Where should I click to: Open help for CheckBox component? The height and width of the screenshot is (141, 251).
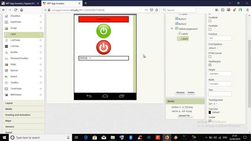click(x=41, y=16)
